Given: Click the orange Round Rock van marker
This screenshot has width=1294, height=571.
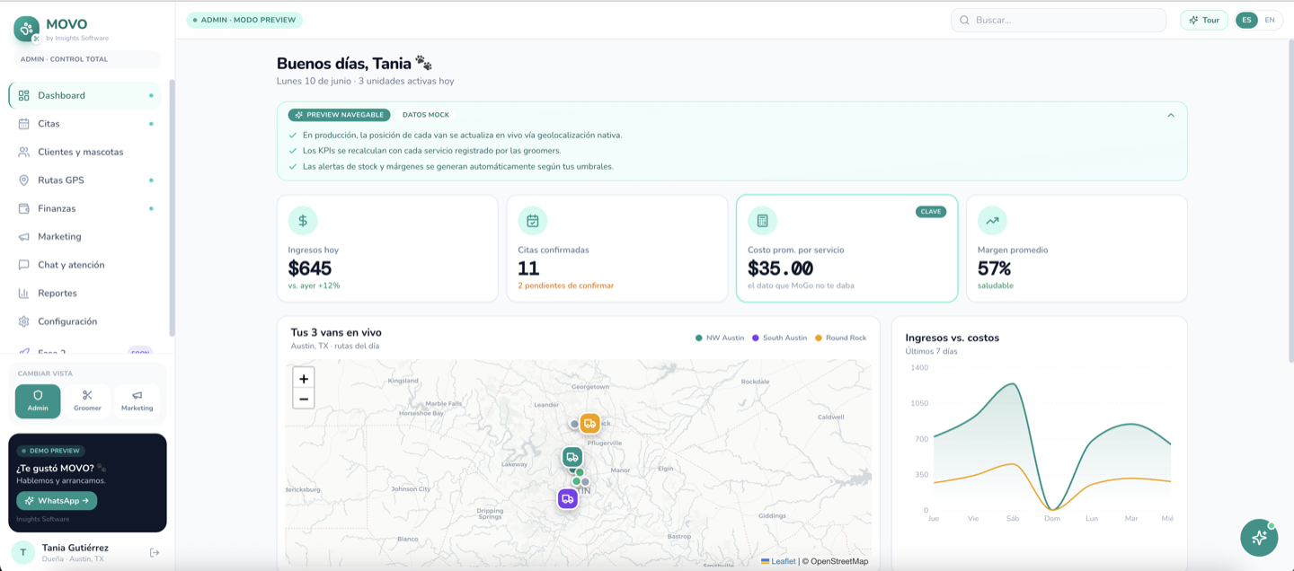Looking at the screenshot, I should (589, 424).
